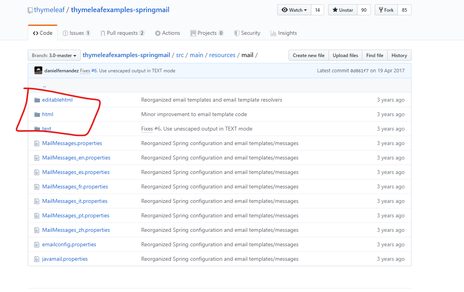View the 90 stargazers count
The height and width of the screenshot is (292, 464).
364,10
